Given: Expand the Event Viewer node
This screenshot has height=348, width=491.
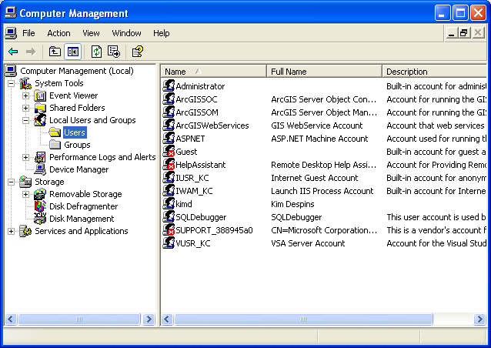Looking at the screenshot, I should point(26,95).
